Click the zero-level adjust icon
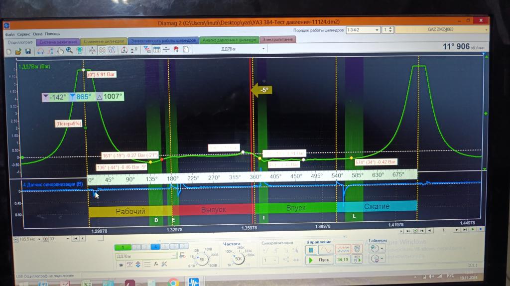 pyautogui.click(x=134, y=50)
